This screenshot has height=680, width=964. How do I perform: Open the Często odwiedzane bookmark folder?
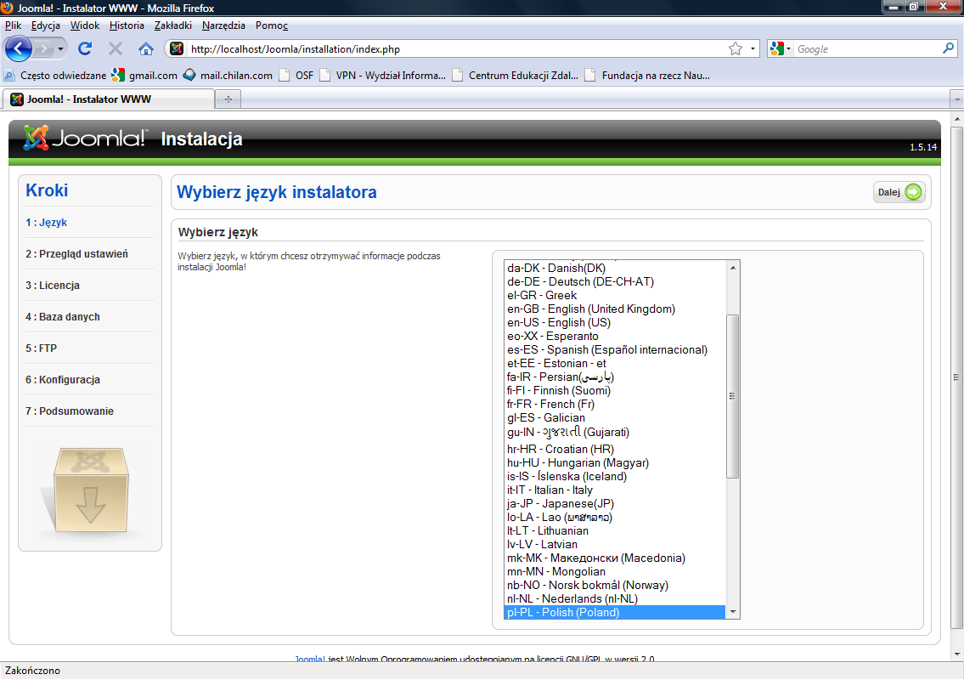(x=55, y=75)
